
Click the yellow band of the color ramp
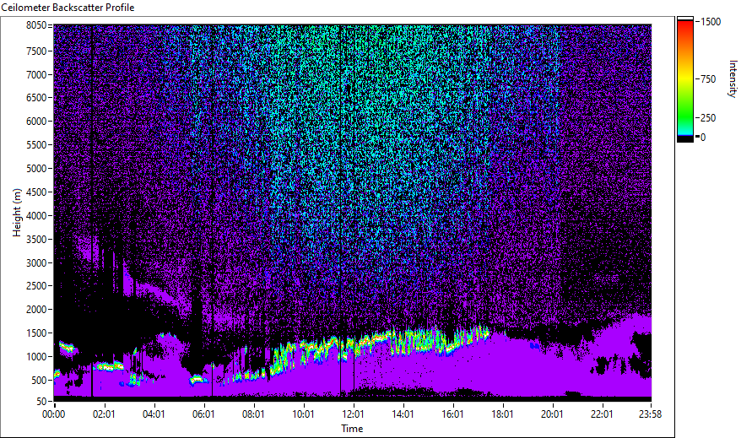685,78
